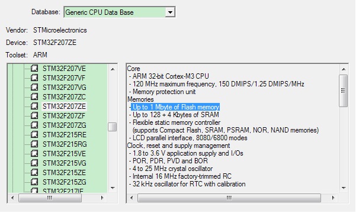356x213 pixels.
Task: Select STM32F207ZG device in tree
Action: coord(65,125)
